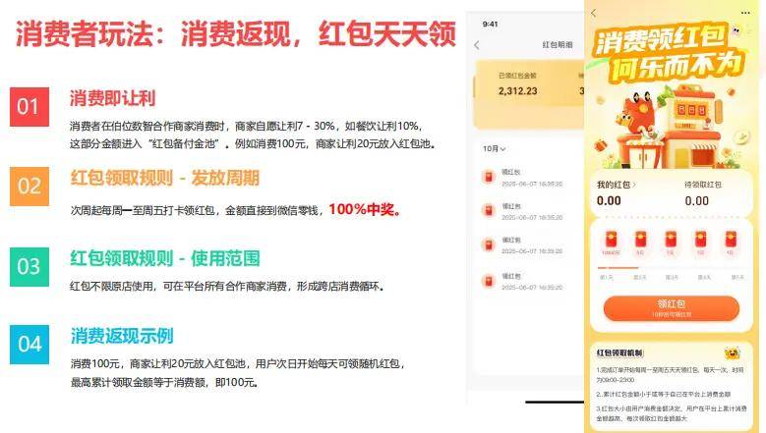Screen dimensions: 766x433
Task: Click the laughing emoji beside 红包领取机制
Action: (x=732, y=353)
